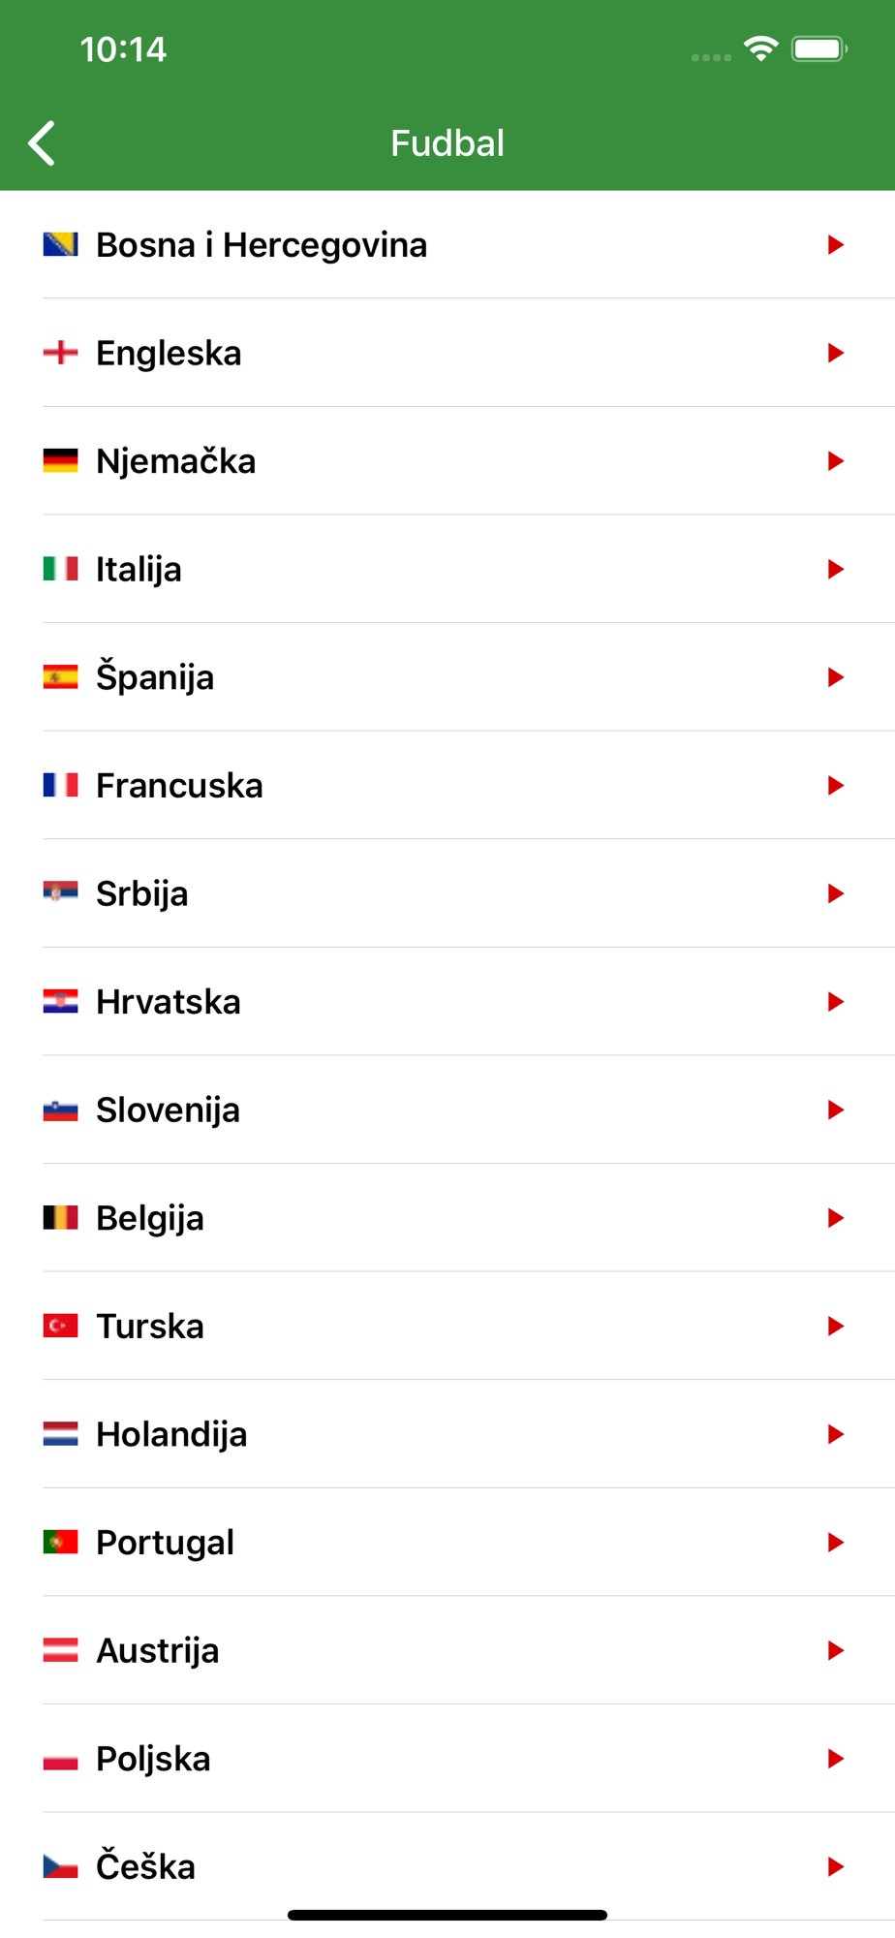The image size is (895, 1938).
Task: Tap the back arrow in header
Action: 42,143
